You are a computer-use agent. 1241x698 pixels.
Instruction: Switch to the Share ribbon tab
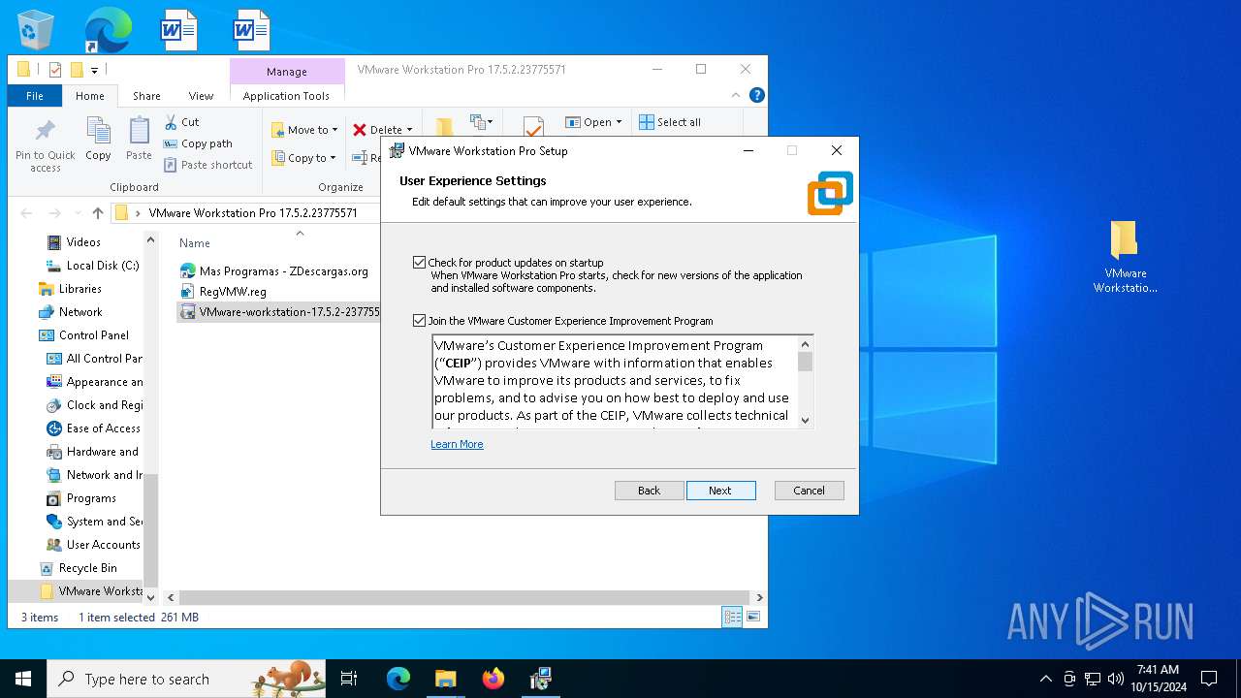146,96
